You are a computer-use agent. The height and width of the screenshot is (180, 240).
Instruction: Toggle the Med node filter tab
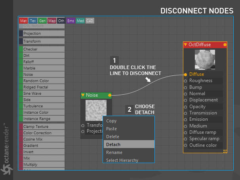[x=80, y=21]
